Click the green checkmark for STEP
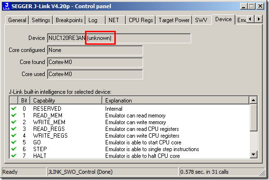Screen dimensions: 269x180 [x=14, y=149]
